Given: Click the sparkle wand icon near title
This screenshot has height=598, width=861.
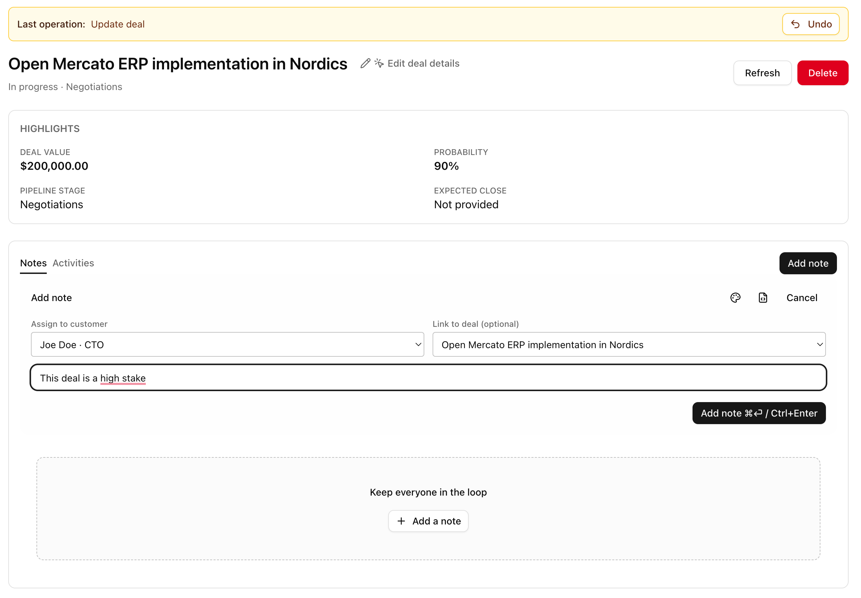Looking at the screenshot, I should 379,63.
